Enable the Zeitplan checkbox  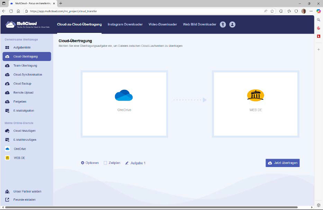[105, 163]
